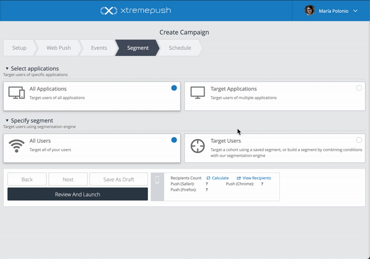Viewport: 370px width, 259px height.
Task: Click 'Target users of all applications' text
Action: pyautogui.click(x=57, y=98)
